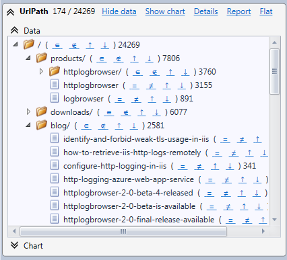Image resolution: width=287 pixels, height=260 pixels.
Task: Collapse the root / folder node
Action: tap(15, 44)
